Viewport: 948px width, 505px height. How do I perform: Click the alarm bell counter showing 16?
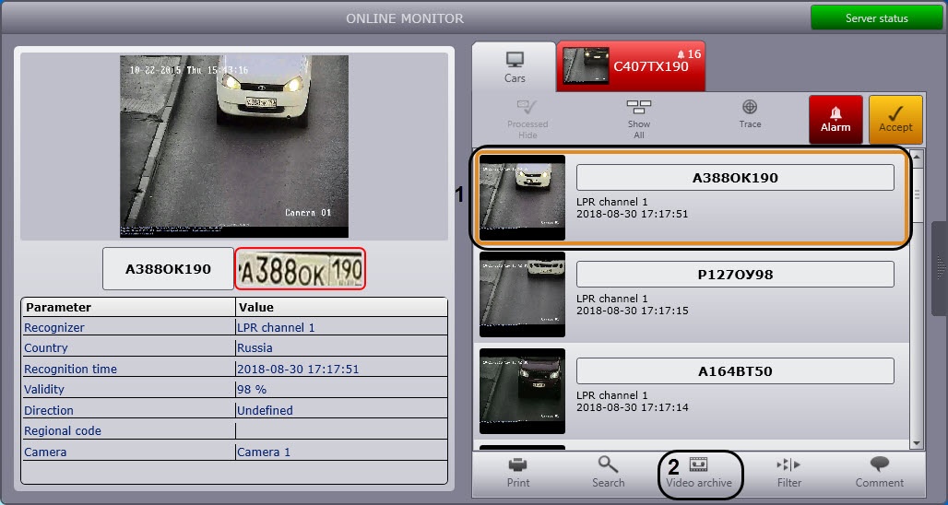pyautogui.click(x=689, y=54)
